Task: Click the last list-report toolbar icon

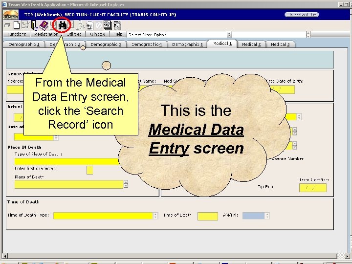Action: tap(117, 25)
